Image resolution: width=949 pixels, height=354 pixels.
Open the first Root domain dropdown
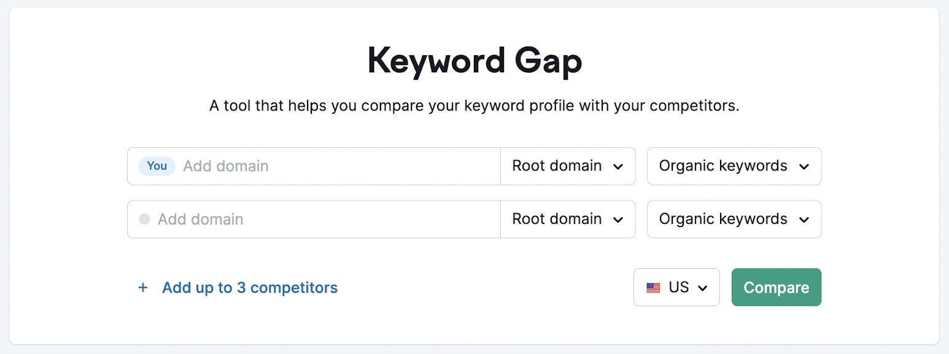(x=567, y=166)
